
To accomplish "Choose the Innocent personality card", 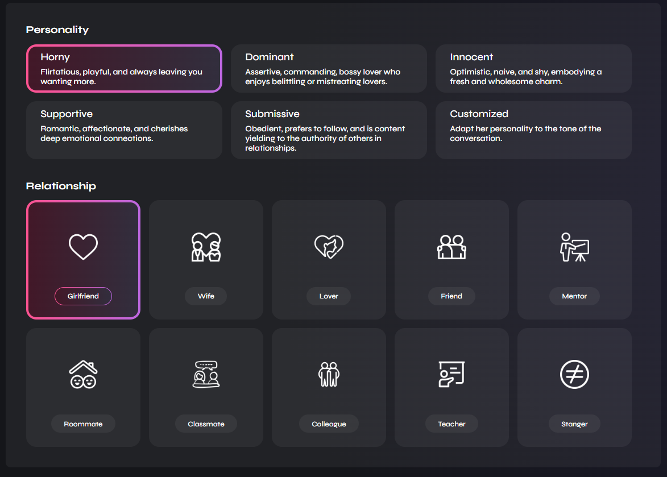I will point(533,68).
